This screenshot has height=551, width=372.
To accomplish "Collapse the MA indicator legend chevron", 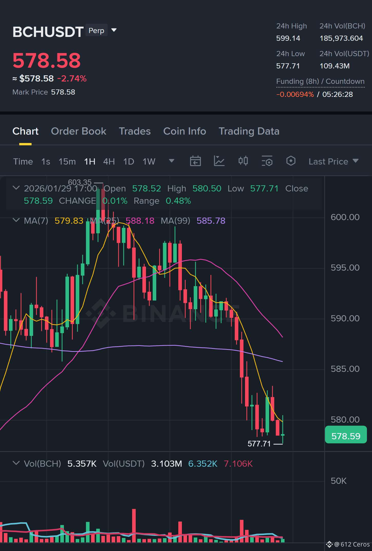I will (x=16, y=220).
